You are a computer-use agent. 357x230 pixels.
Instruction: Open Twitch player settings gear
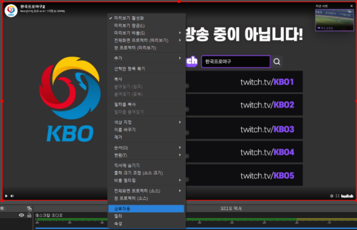332,196
